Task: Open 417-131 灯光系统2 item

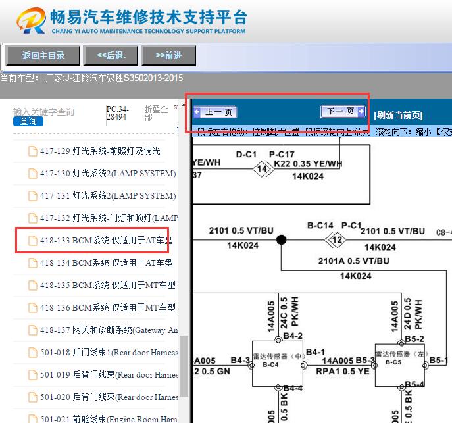Action: [108, 195]
